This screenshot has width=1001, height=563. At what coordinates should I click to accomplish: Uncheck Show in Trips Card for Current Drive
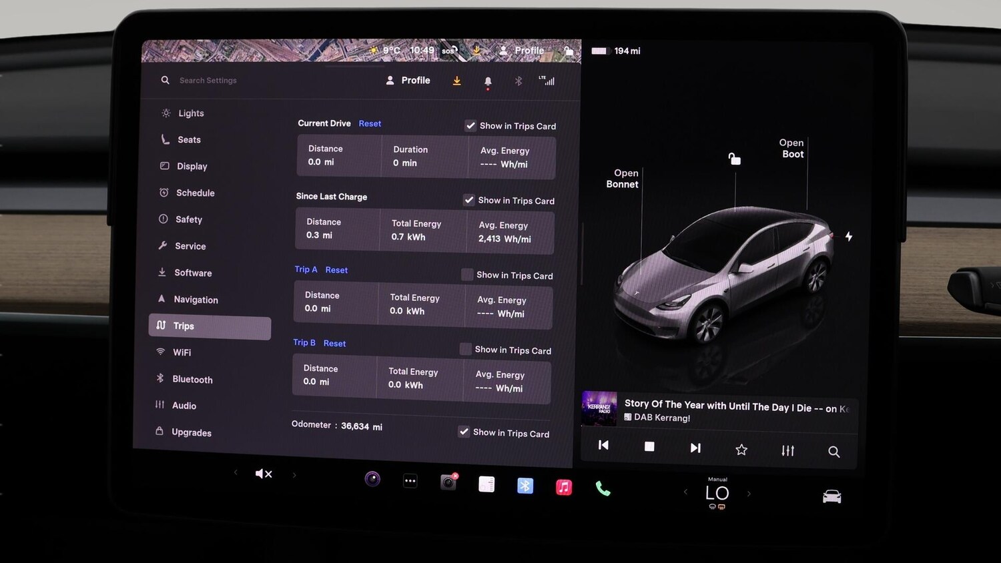click(x=470, y=125)
